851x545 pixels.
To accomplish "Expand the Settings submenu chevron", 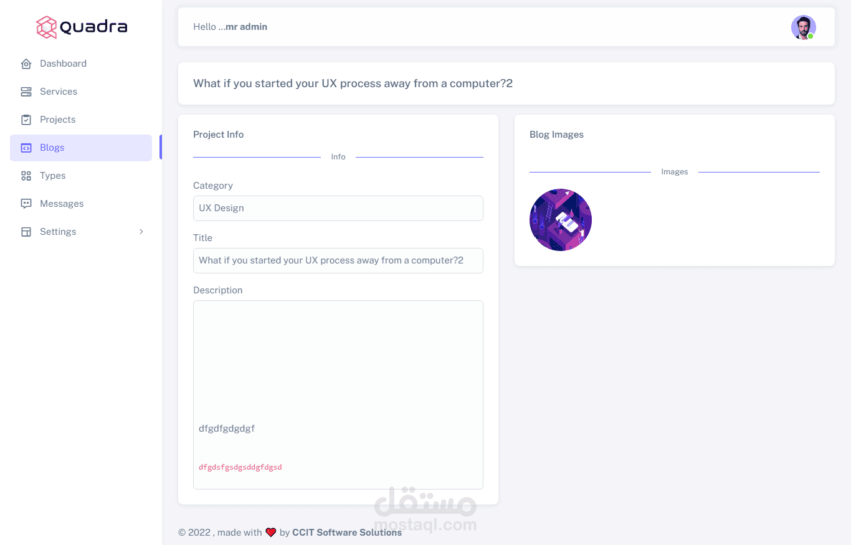I will 141,232.
